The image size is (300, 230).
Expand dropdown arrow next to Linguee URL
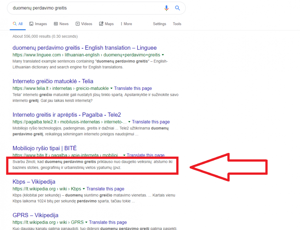[163, 55]
